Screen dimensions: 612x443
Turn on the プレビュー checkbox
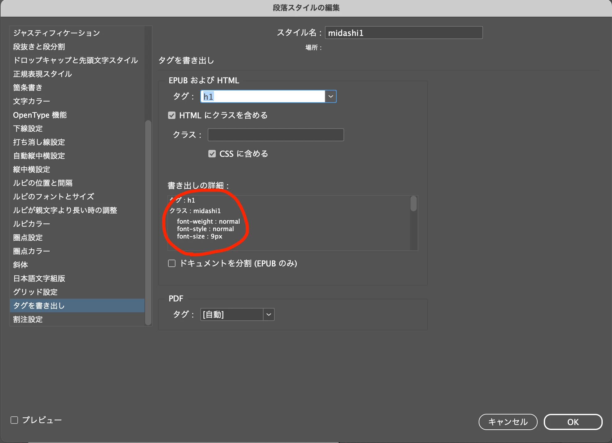pyautogui.click(x=15, y=420)
